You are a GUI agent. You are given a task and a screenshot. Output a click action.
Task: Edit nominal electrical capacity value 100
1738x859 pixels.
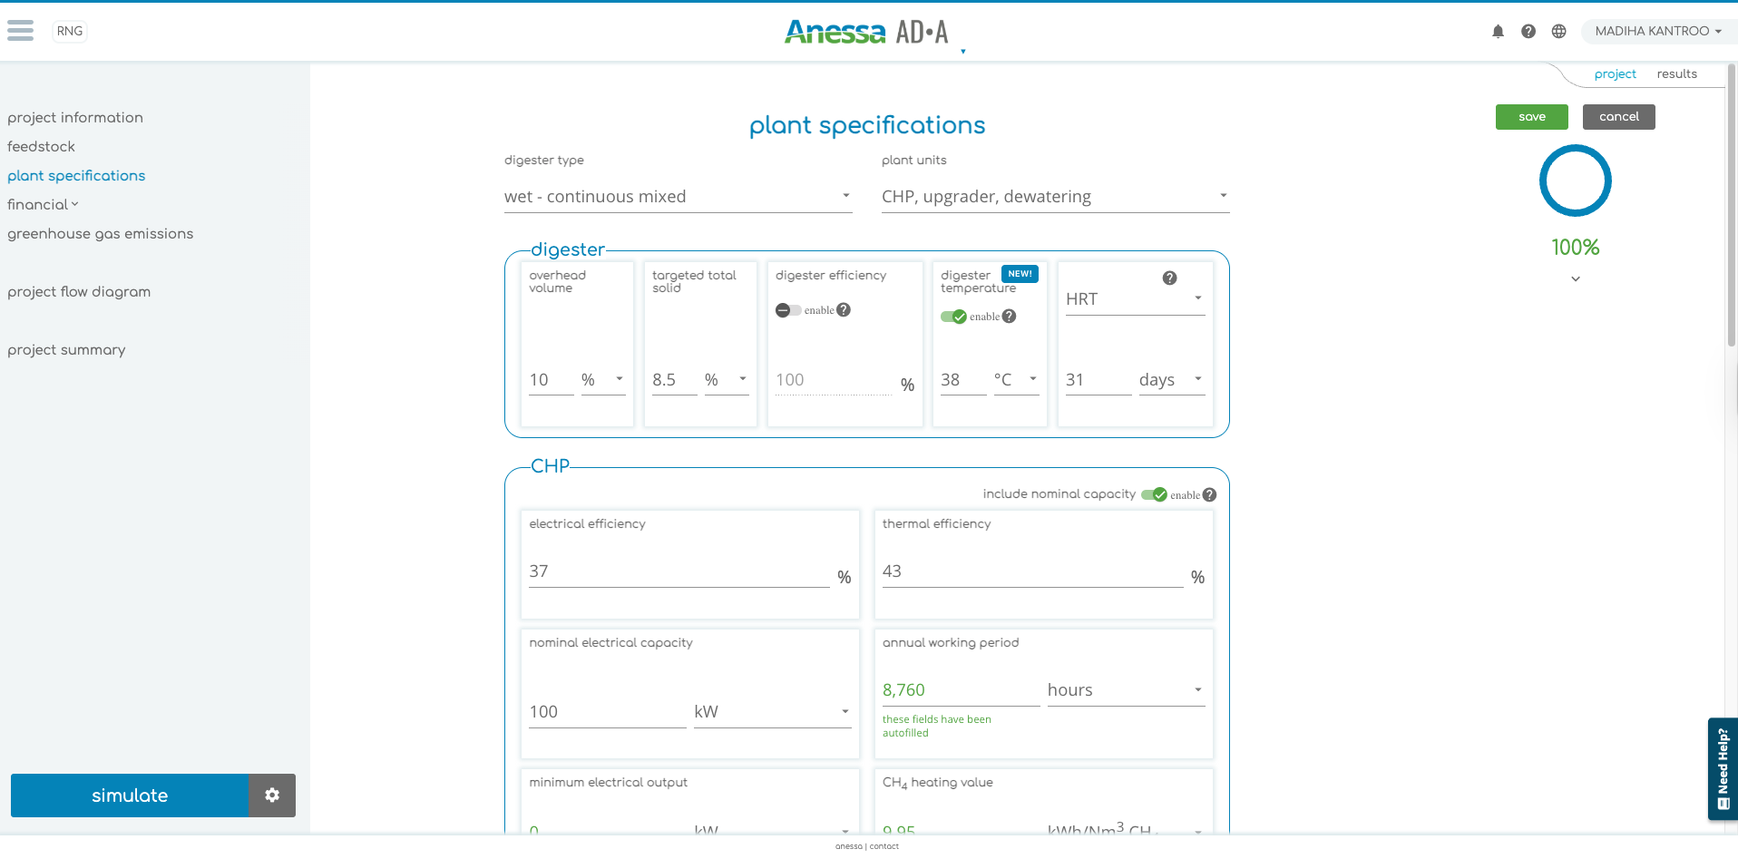coord(608,713)
